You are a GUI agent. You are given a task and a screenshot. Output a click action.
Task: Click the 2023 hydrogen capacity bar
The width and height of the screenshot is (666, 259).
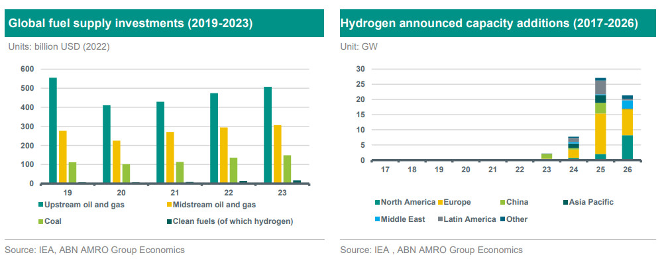(x=547, y=157)
